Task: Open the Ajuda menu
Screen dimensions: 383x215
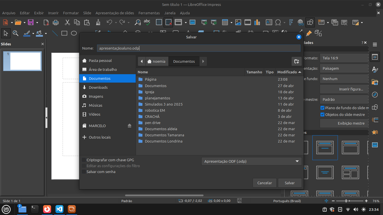Action: click(x=185, y=13)
